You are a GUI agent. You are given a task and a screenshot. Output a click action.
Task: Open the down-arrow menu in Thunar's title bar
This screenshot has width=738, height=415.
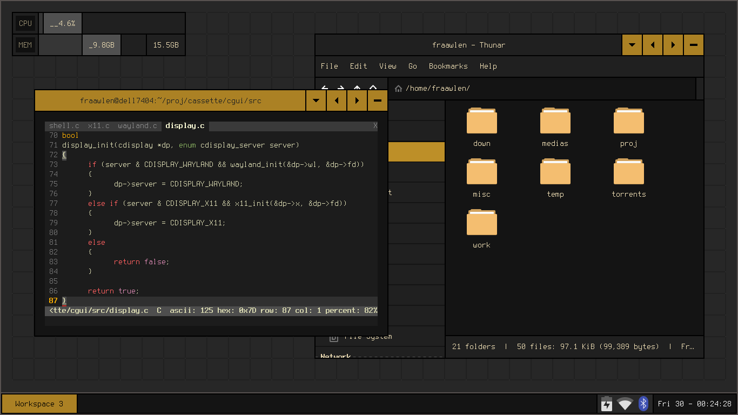[x=632, y=45]
